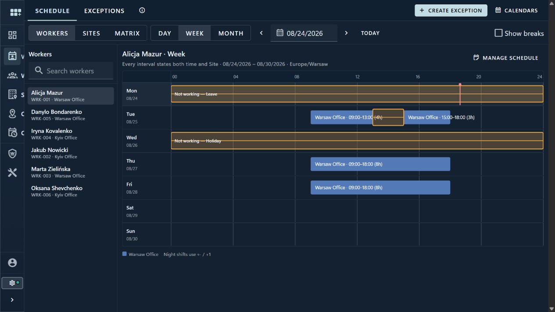
Task: Click Monday Not working — Leave bar
Action: tap(357, 94)
